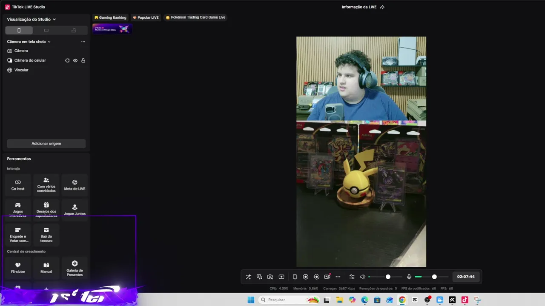This screenshot has width=545, height=306.
Task: Open the Popular LIVE tab
Action: (x=146, y=17)
